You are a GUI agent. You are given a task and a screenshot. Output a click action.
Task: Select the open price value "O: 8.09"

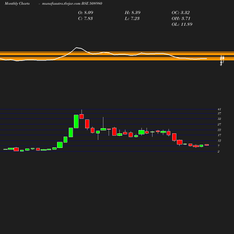pos(86,13)
